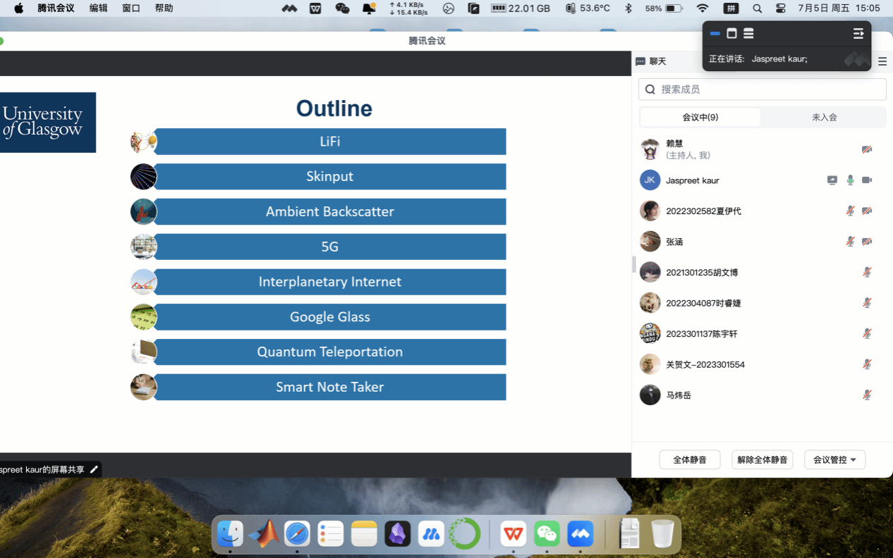Click the pencil icon on screen-share label
893x558 pixels.
[x=94, y=469]
